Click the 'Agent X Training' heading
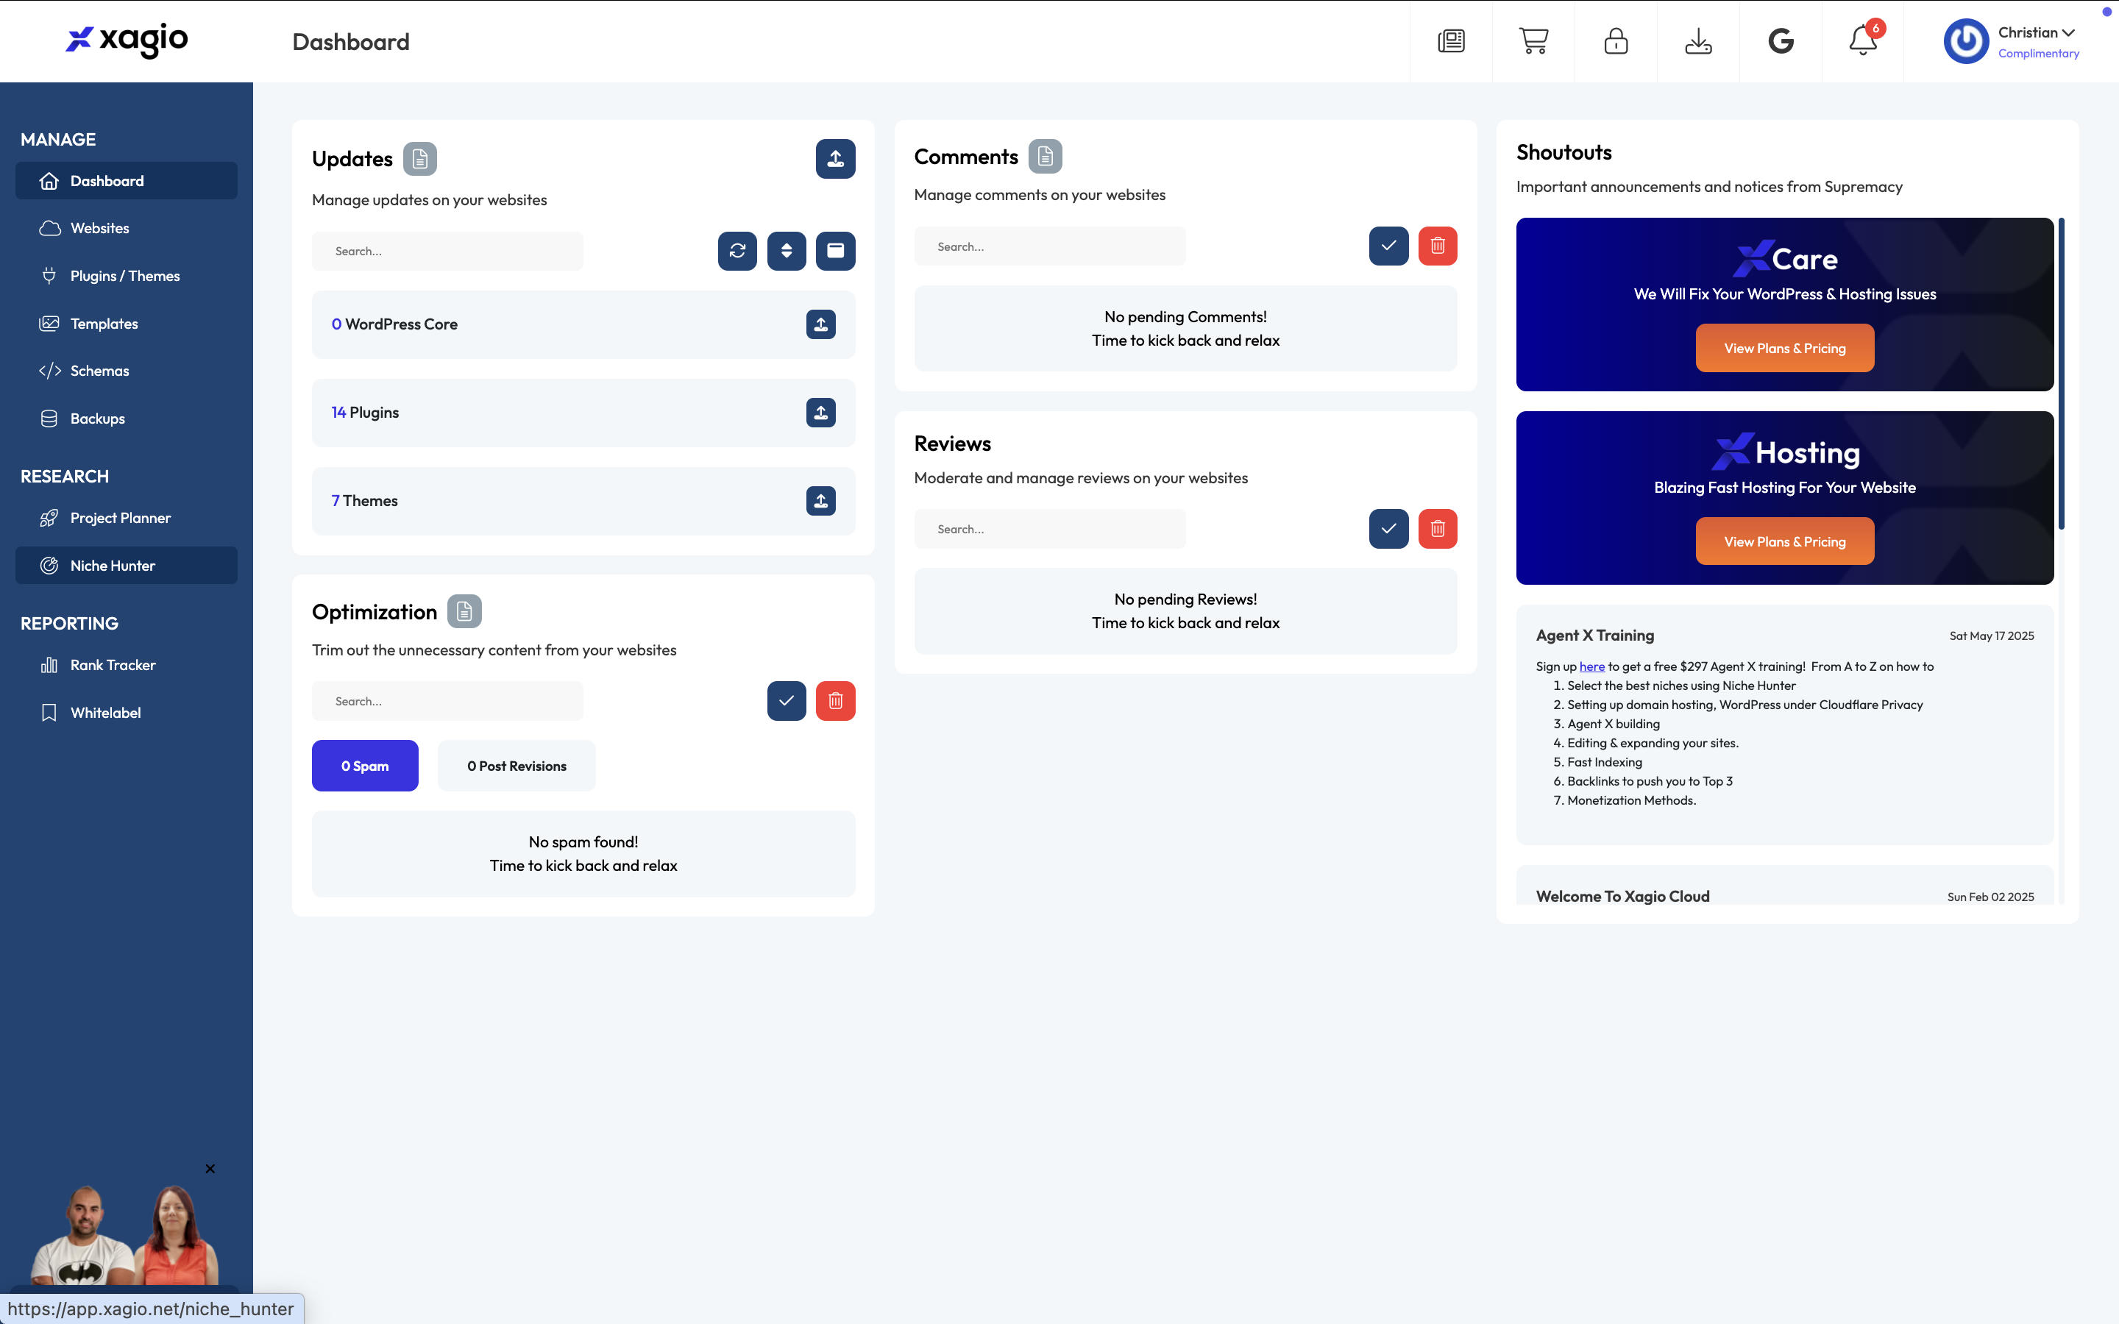This screenshot has width=2119, height=1324. [1594, 636]
